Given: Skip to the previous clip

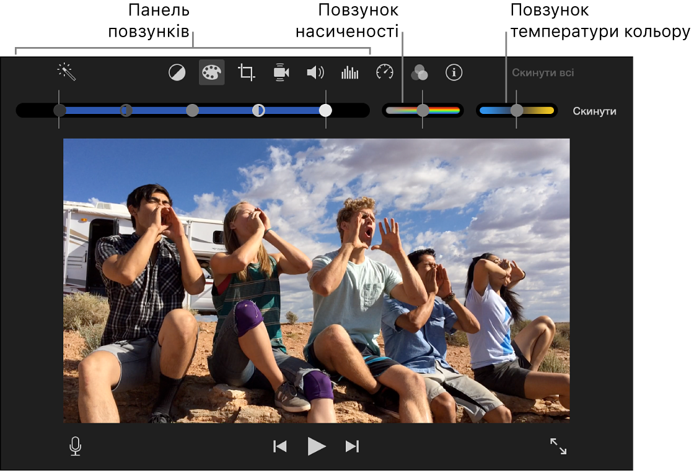Looking at the screenshot, I should tap(280, 446).
